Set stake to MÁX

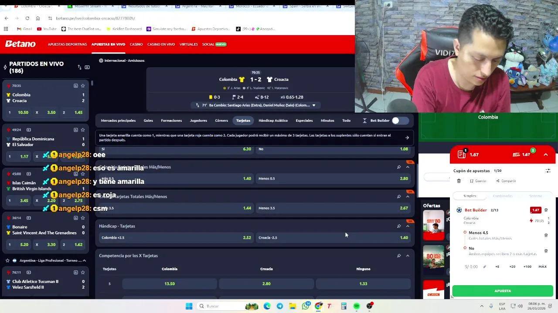[542, 266]
